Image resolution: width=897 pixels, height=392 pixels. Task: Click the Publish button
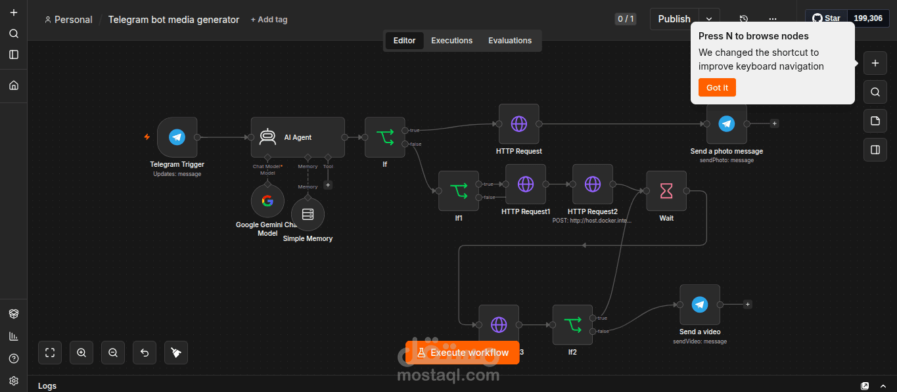tap(674, 19)
